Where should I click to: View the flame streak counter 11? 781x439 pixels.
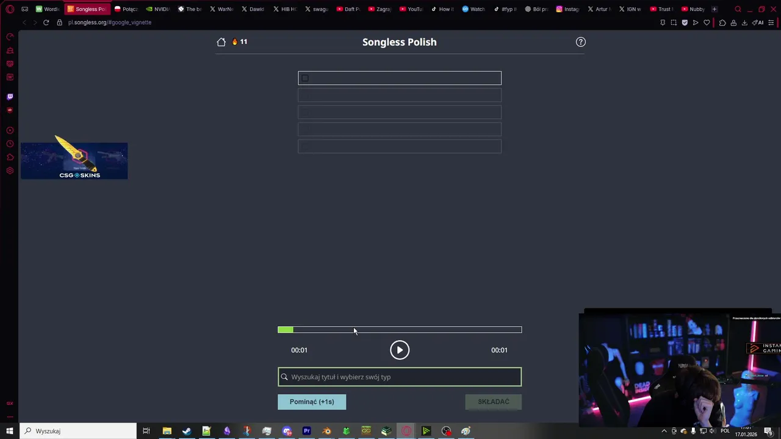239,42
